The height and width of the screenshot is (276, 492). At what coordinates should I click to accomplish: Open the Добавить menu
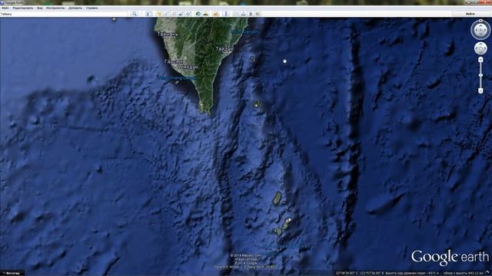click(x=75, y=8)
